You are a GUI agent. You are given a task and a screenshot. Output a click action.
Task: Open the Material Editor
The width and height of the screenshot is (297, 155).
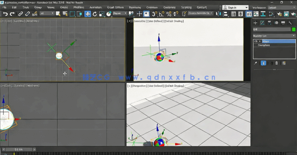point(271,14)
